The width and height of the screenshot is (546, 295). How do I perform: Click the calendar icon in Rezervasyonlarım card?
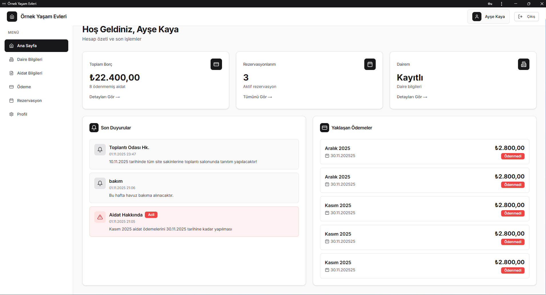(x=370, y=64)
